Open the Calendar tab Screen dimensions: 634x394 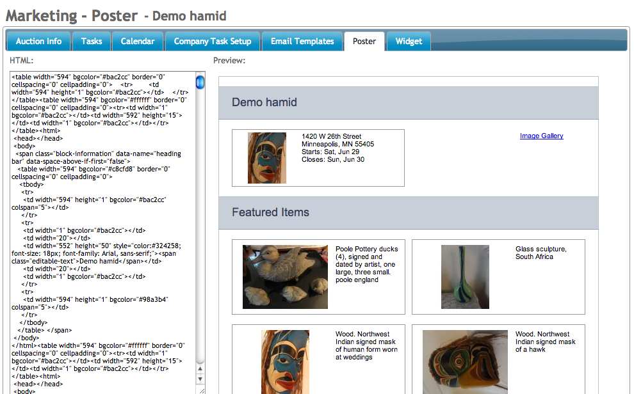pyautogui.click(x=138, y=41)
